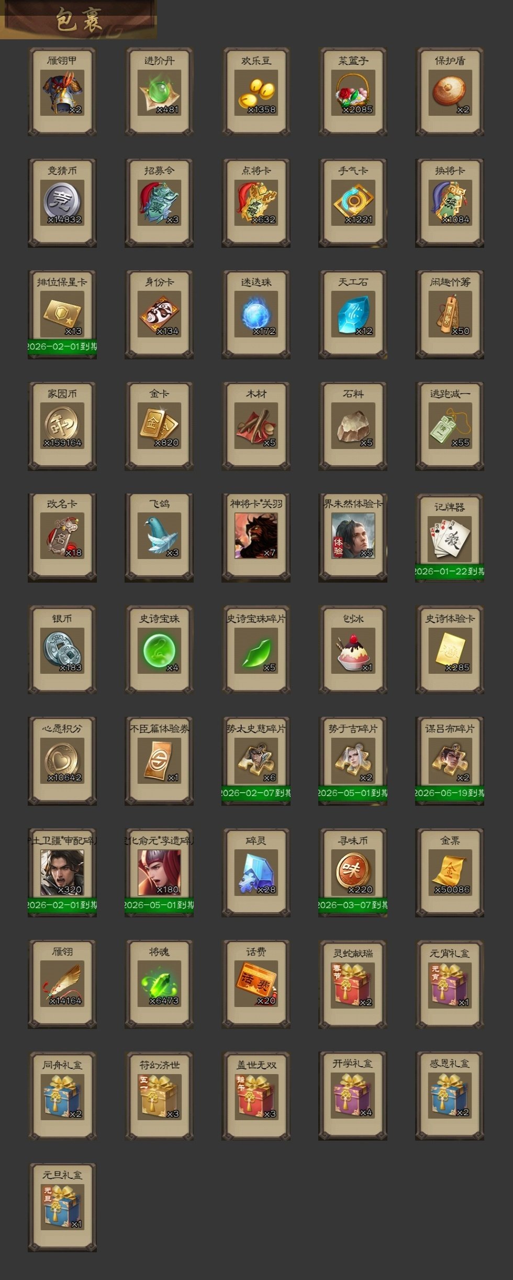Click the 保护盾 shield item

point(450,92)
